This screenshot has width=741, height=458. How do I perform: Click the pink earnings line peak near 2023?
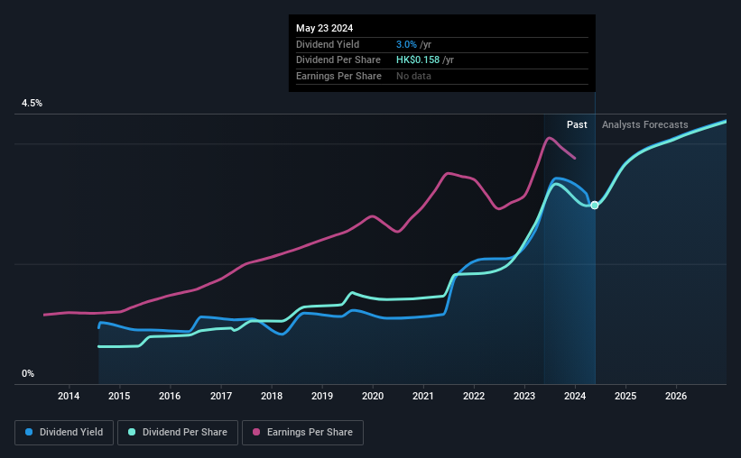coord(549,138)
